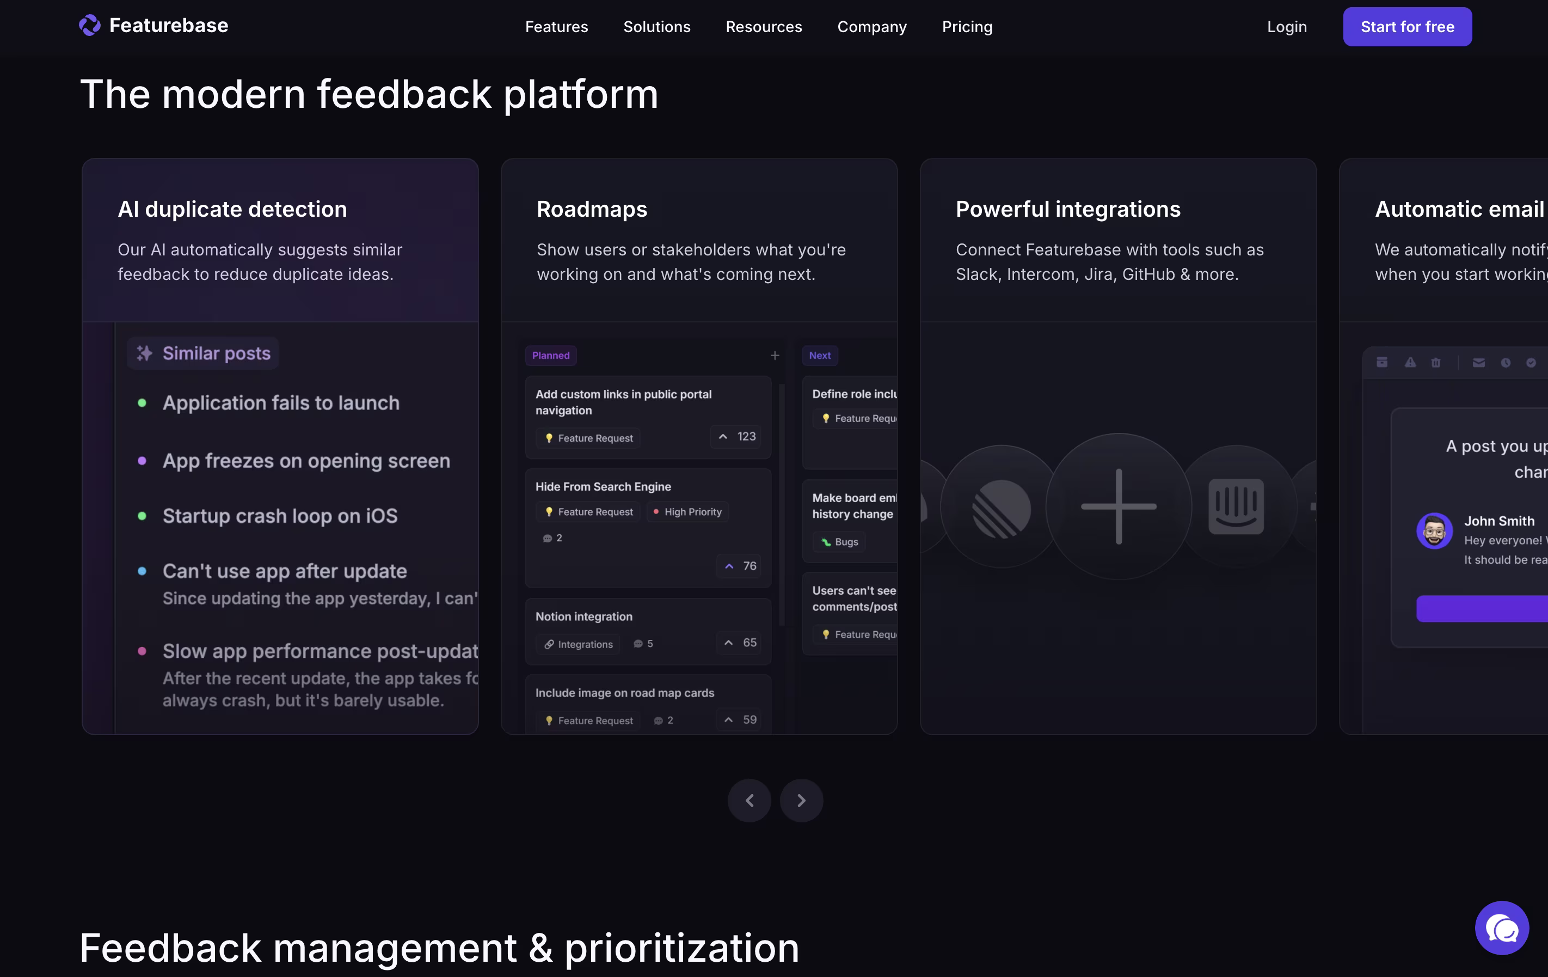Open the Features dropdown menu
Screen dimensions: 1548x977
click(x=556, y=26)
